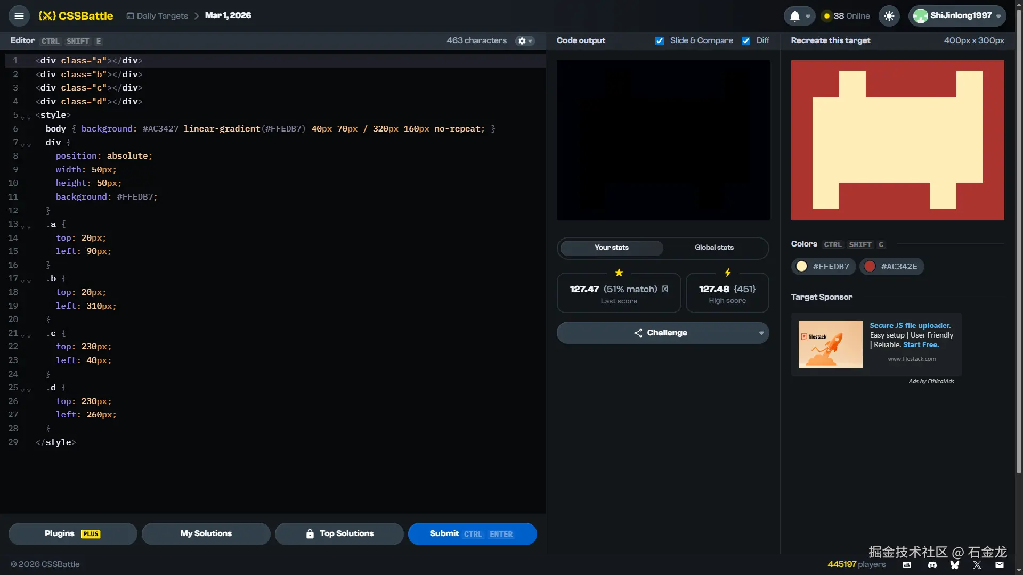Expand the ShiJinlong1997 user menu

(x=957, y=16)
